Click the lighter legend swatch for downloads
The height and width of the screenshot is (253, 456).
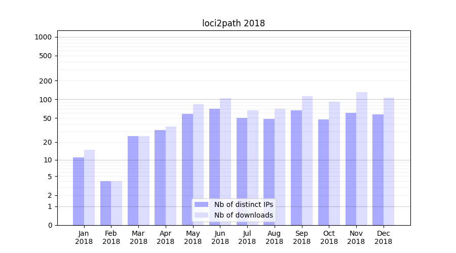(201, 215)
